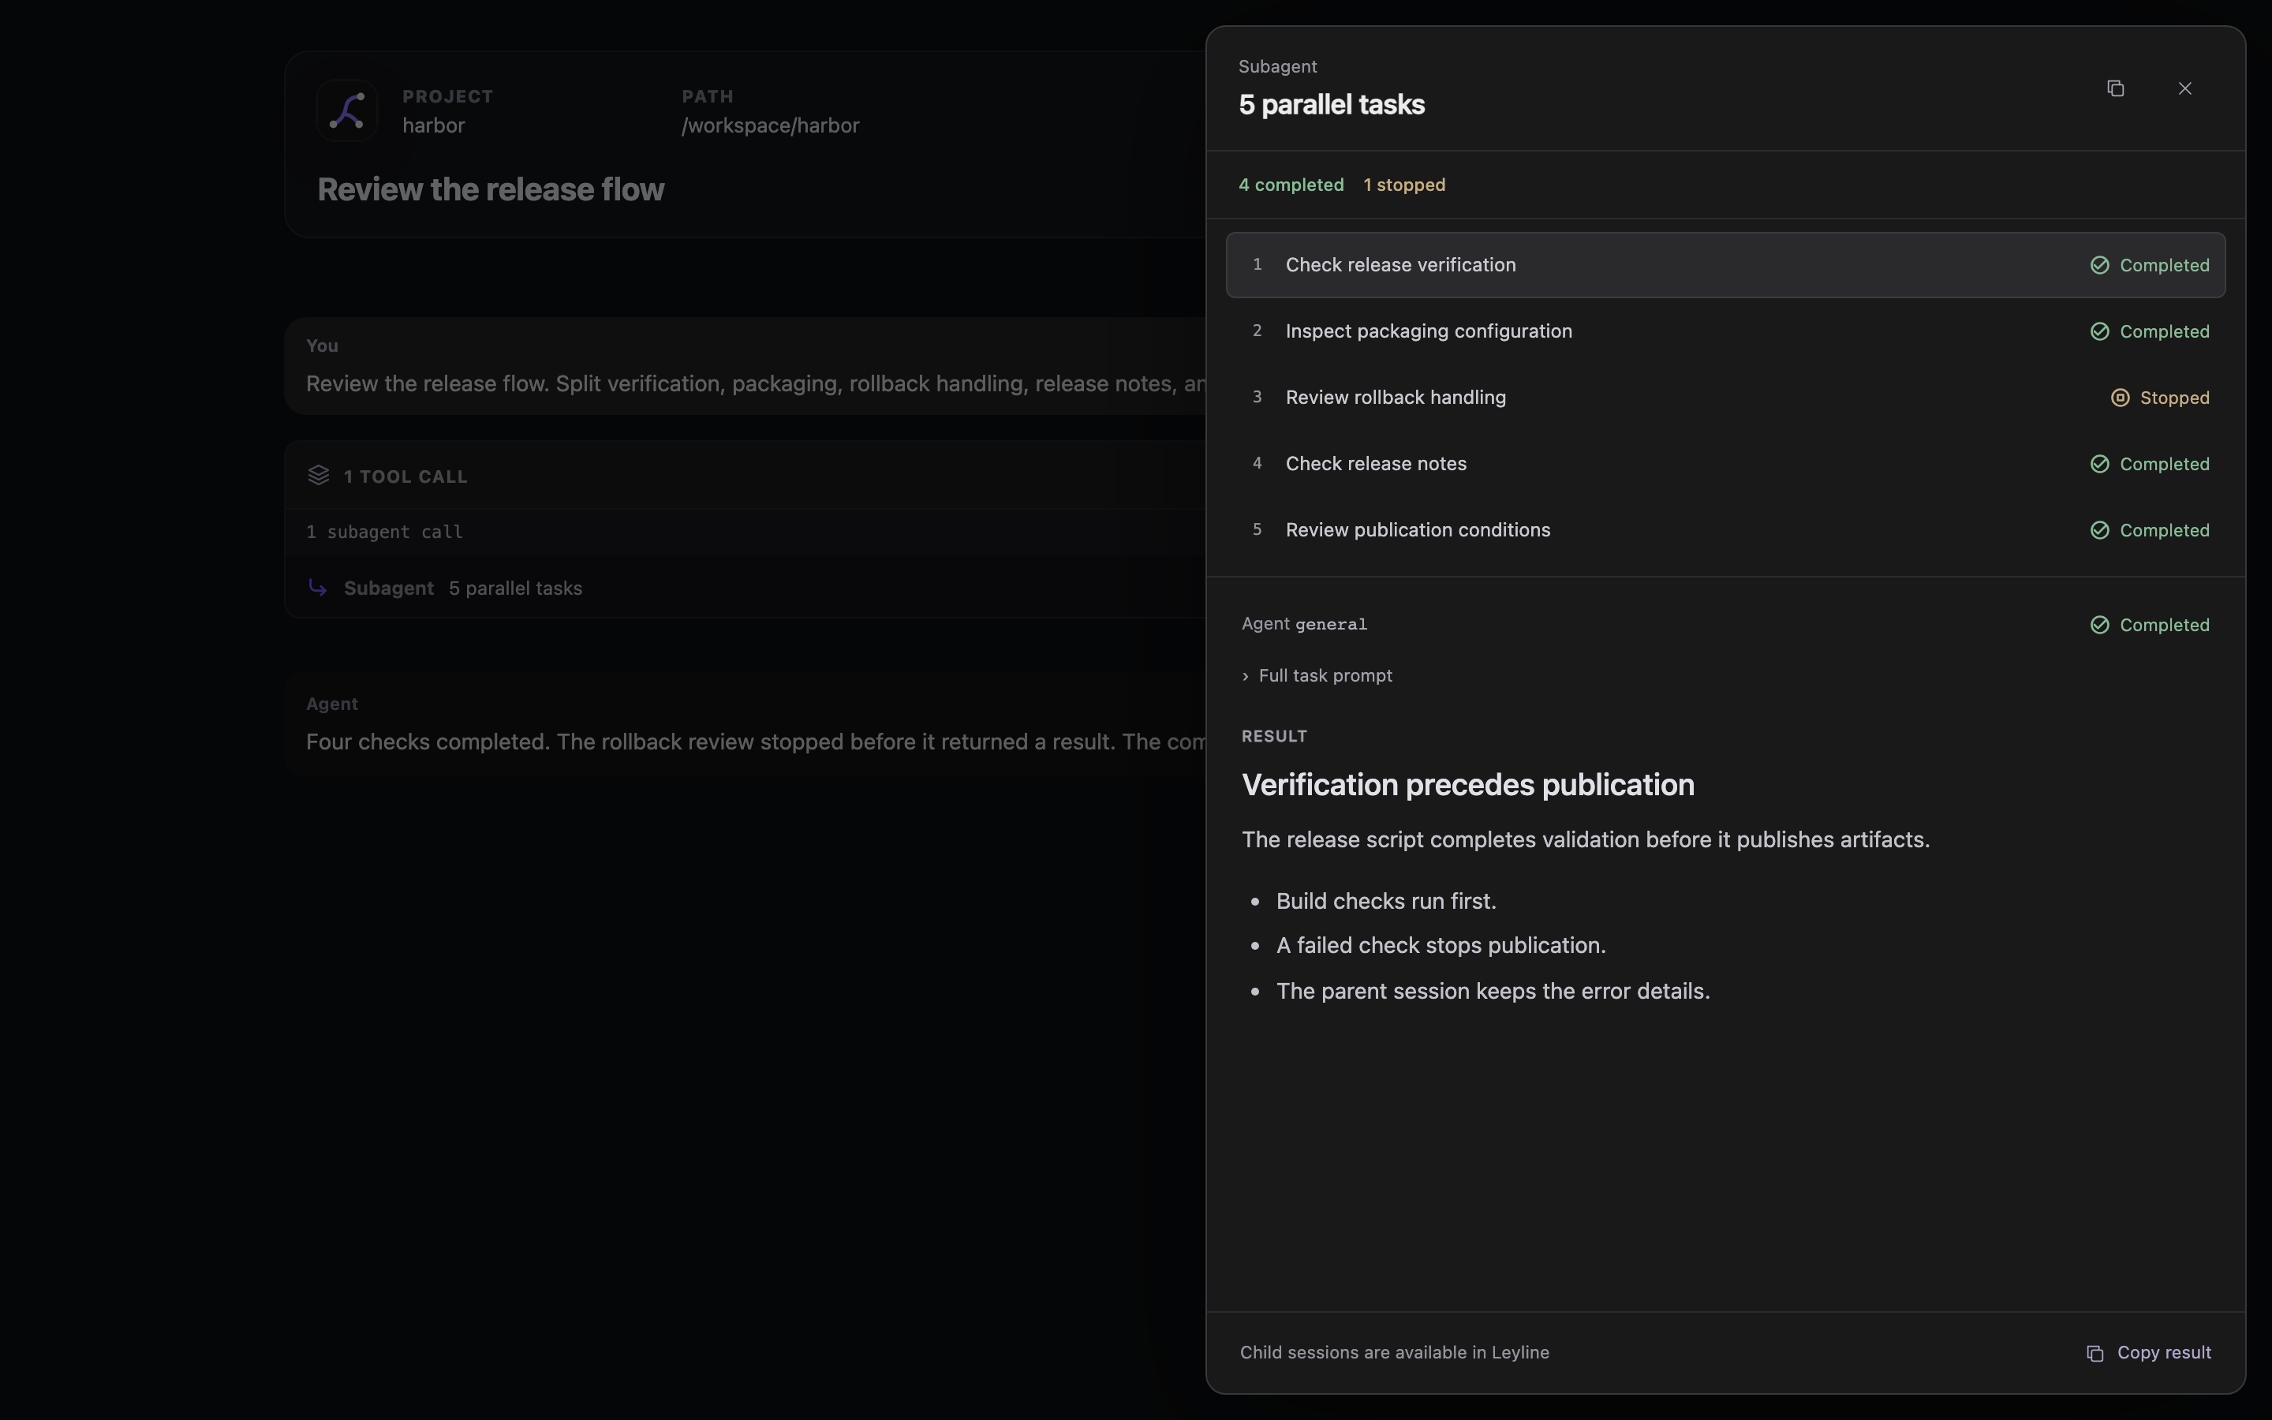Click the Stopped status icon for rollback handling
The width and height of the screenshot is (2272, 1420).
2120,398
